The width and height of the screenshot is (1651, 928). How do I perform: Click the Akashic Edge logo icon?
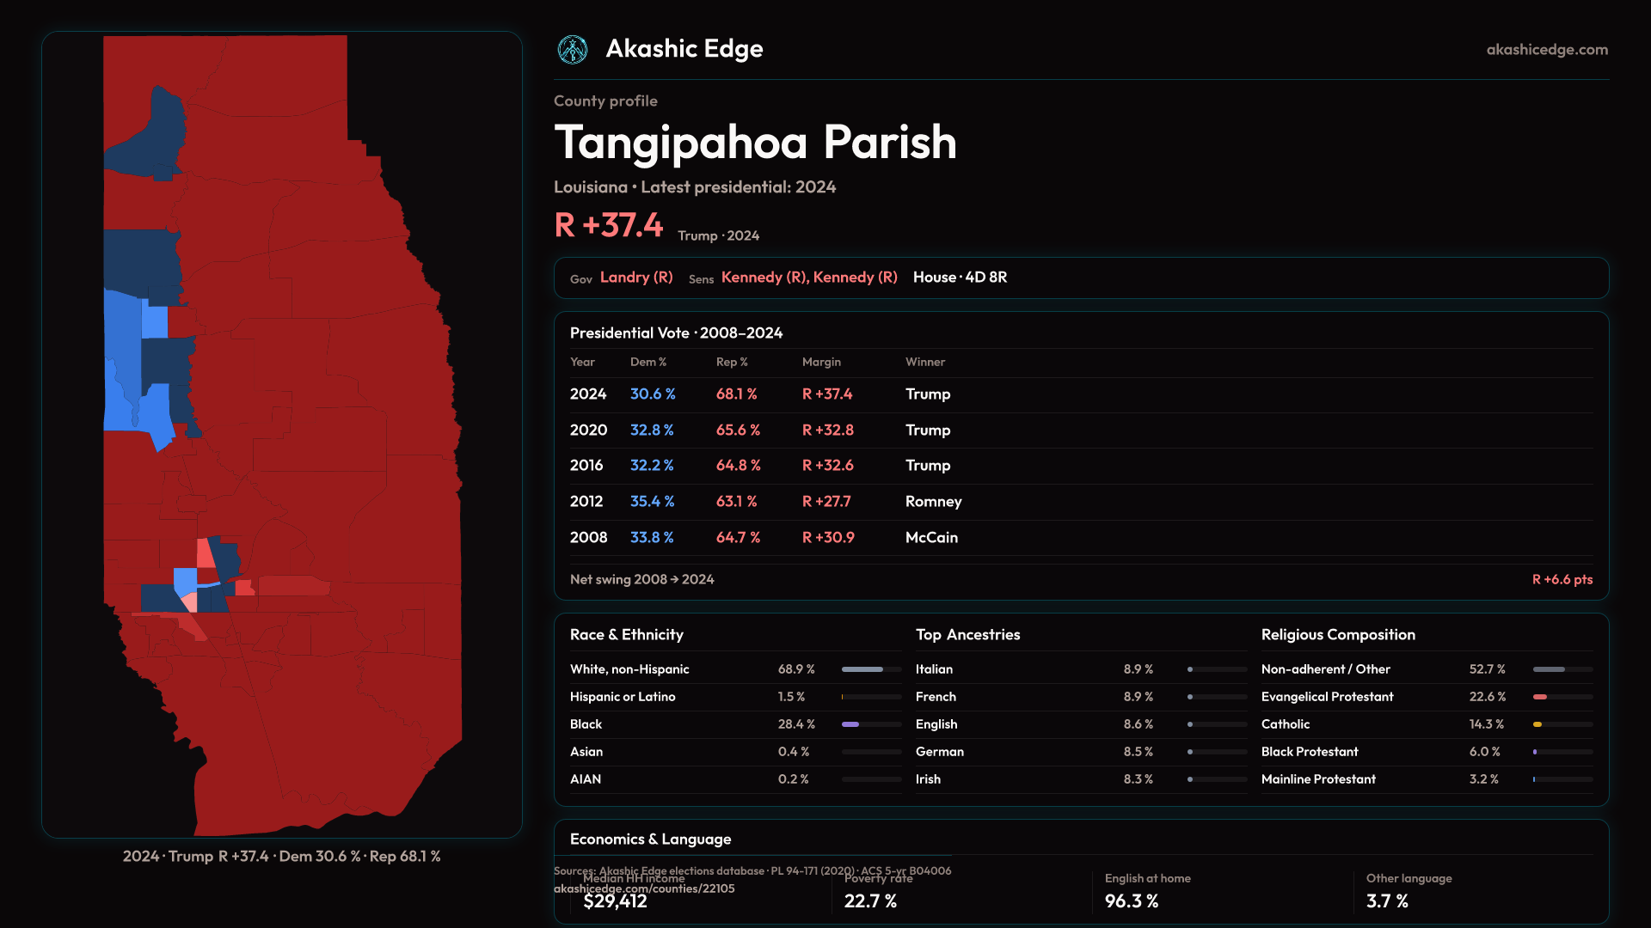click(x=572, y=50)
